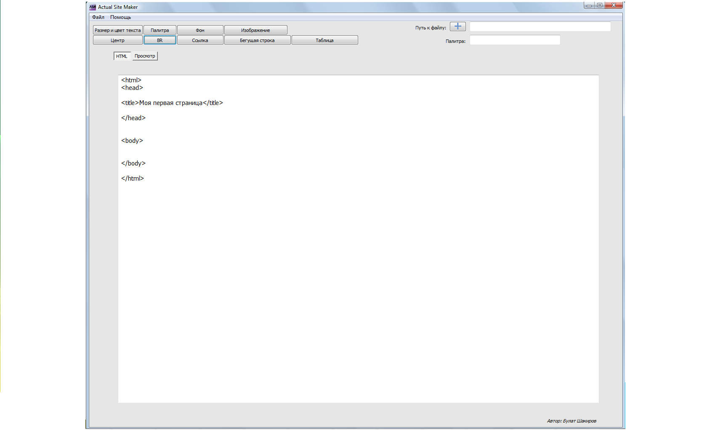Insert a line break with BR button
The width and height of the screenshot is (707, 441).
160,40
